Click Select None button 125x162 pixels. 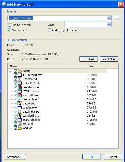point(109,59)
